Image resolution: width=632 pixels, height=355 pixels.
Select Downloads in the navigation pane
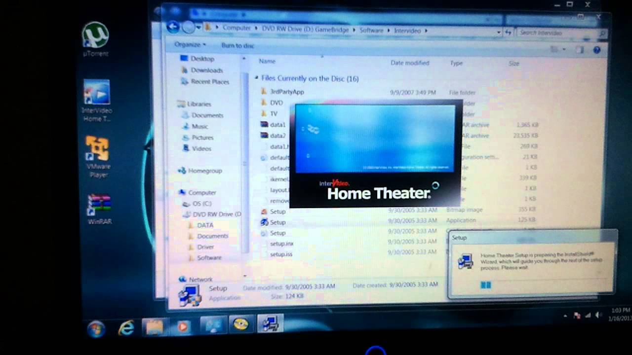click(202, 70)
